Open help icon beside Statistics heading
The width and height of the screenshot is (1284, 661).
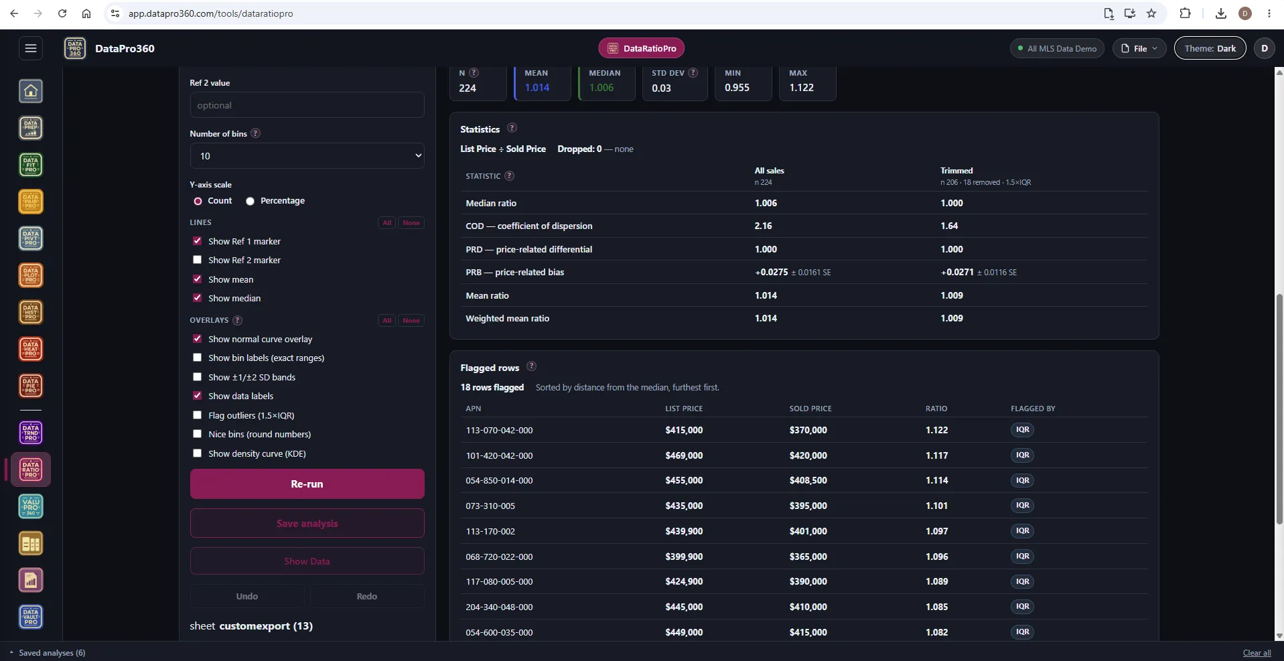pyautogui.click(x=512, y=128)
